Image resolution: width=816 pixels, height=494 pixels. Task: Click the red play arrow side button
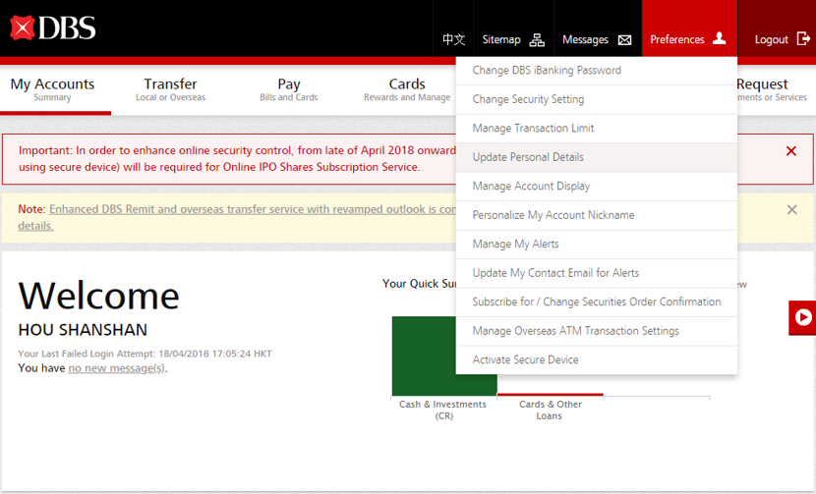(803, 318)
